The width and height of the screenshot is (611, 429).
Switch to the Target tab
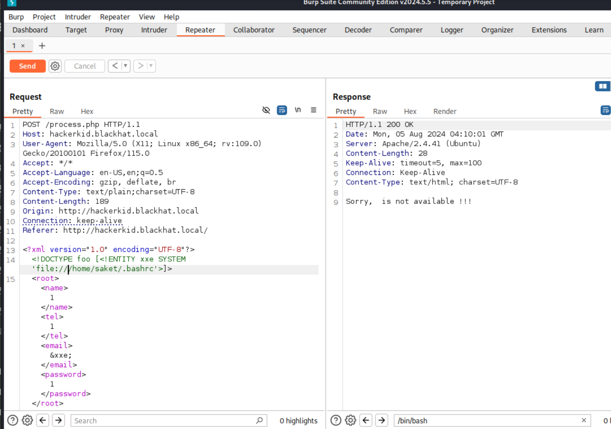76,30
